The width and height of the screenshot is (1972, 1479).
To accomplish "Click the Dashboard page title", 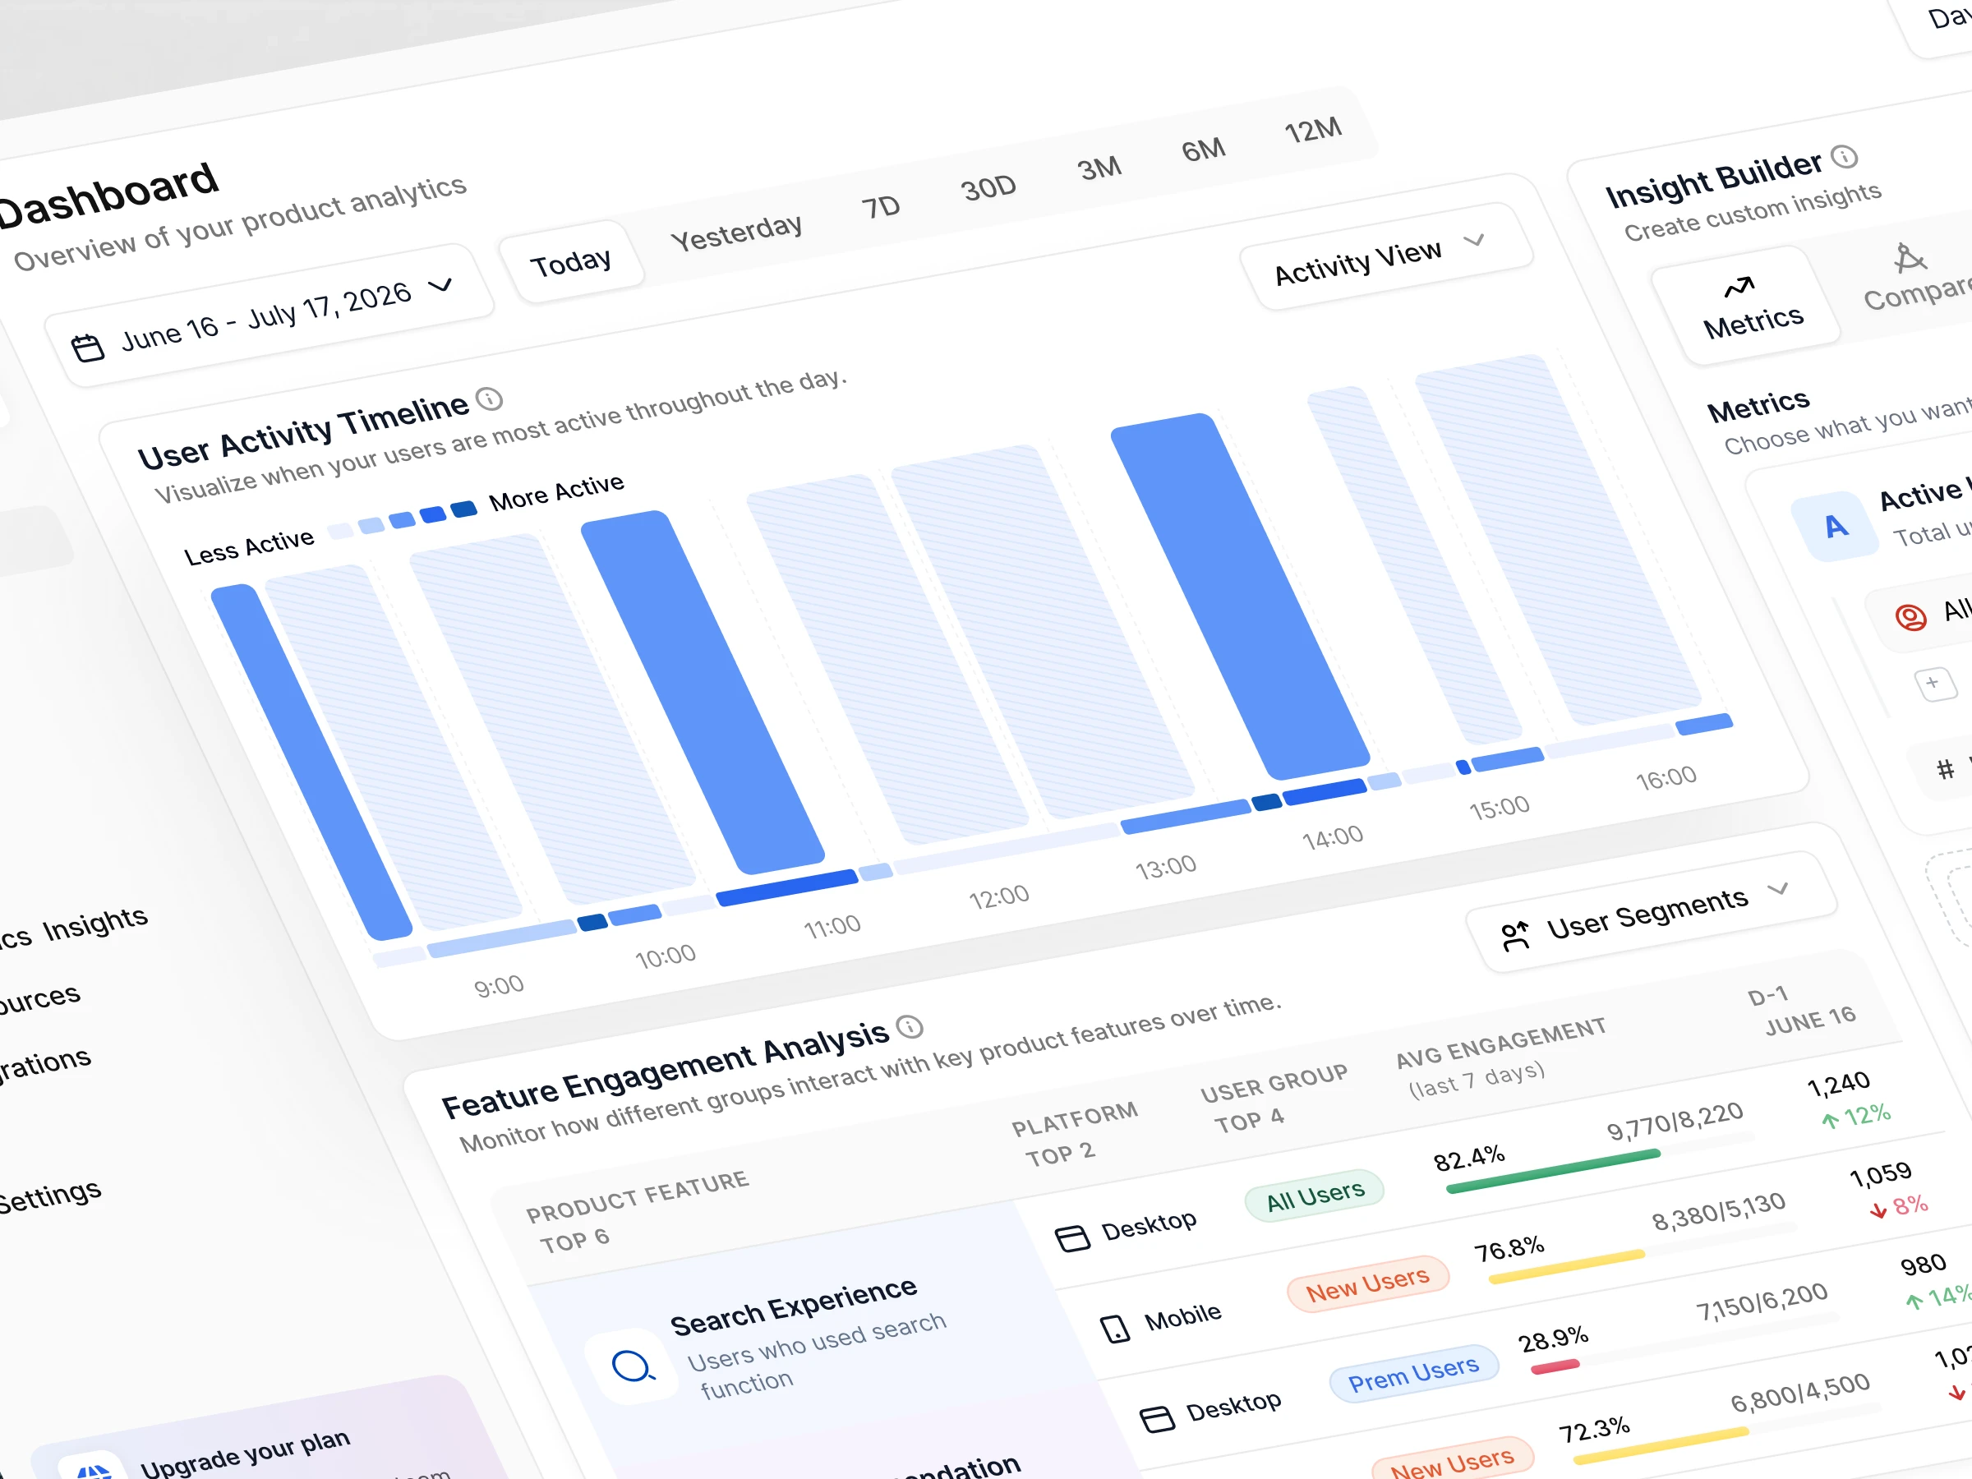I will pyautogui.click(x=107, y=197).
